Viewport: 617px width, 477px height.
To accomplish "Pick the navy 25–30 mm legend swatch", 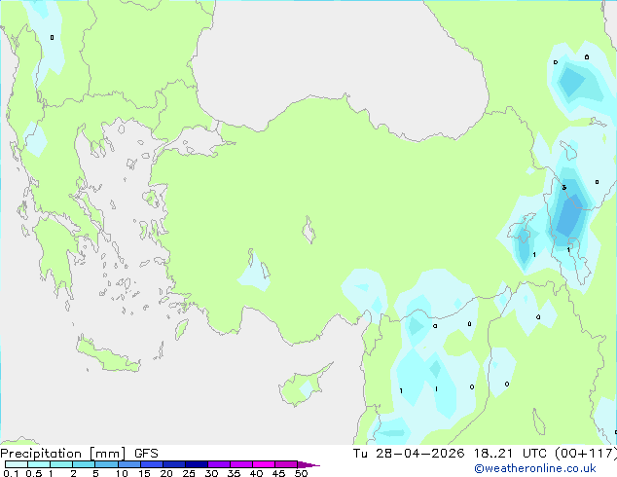I will tap(196, 464).
